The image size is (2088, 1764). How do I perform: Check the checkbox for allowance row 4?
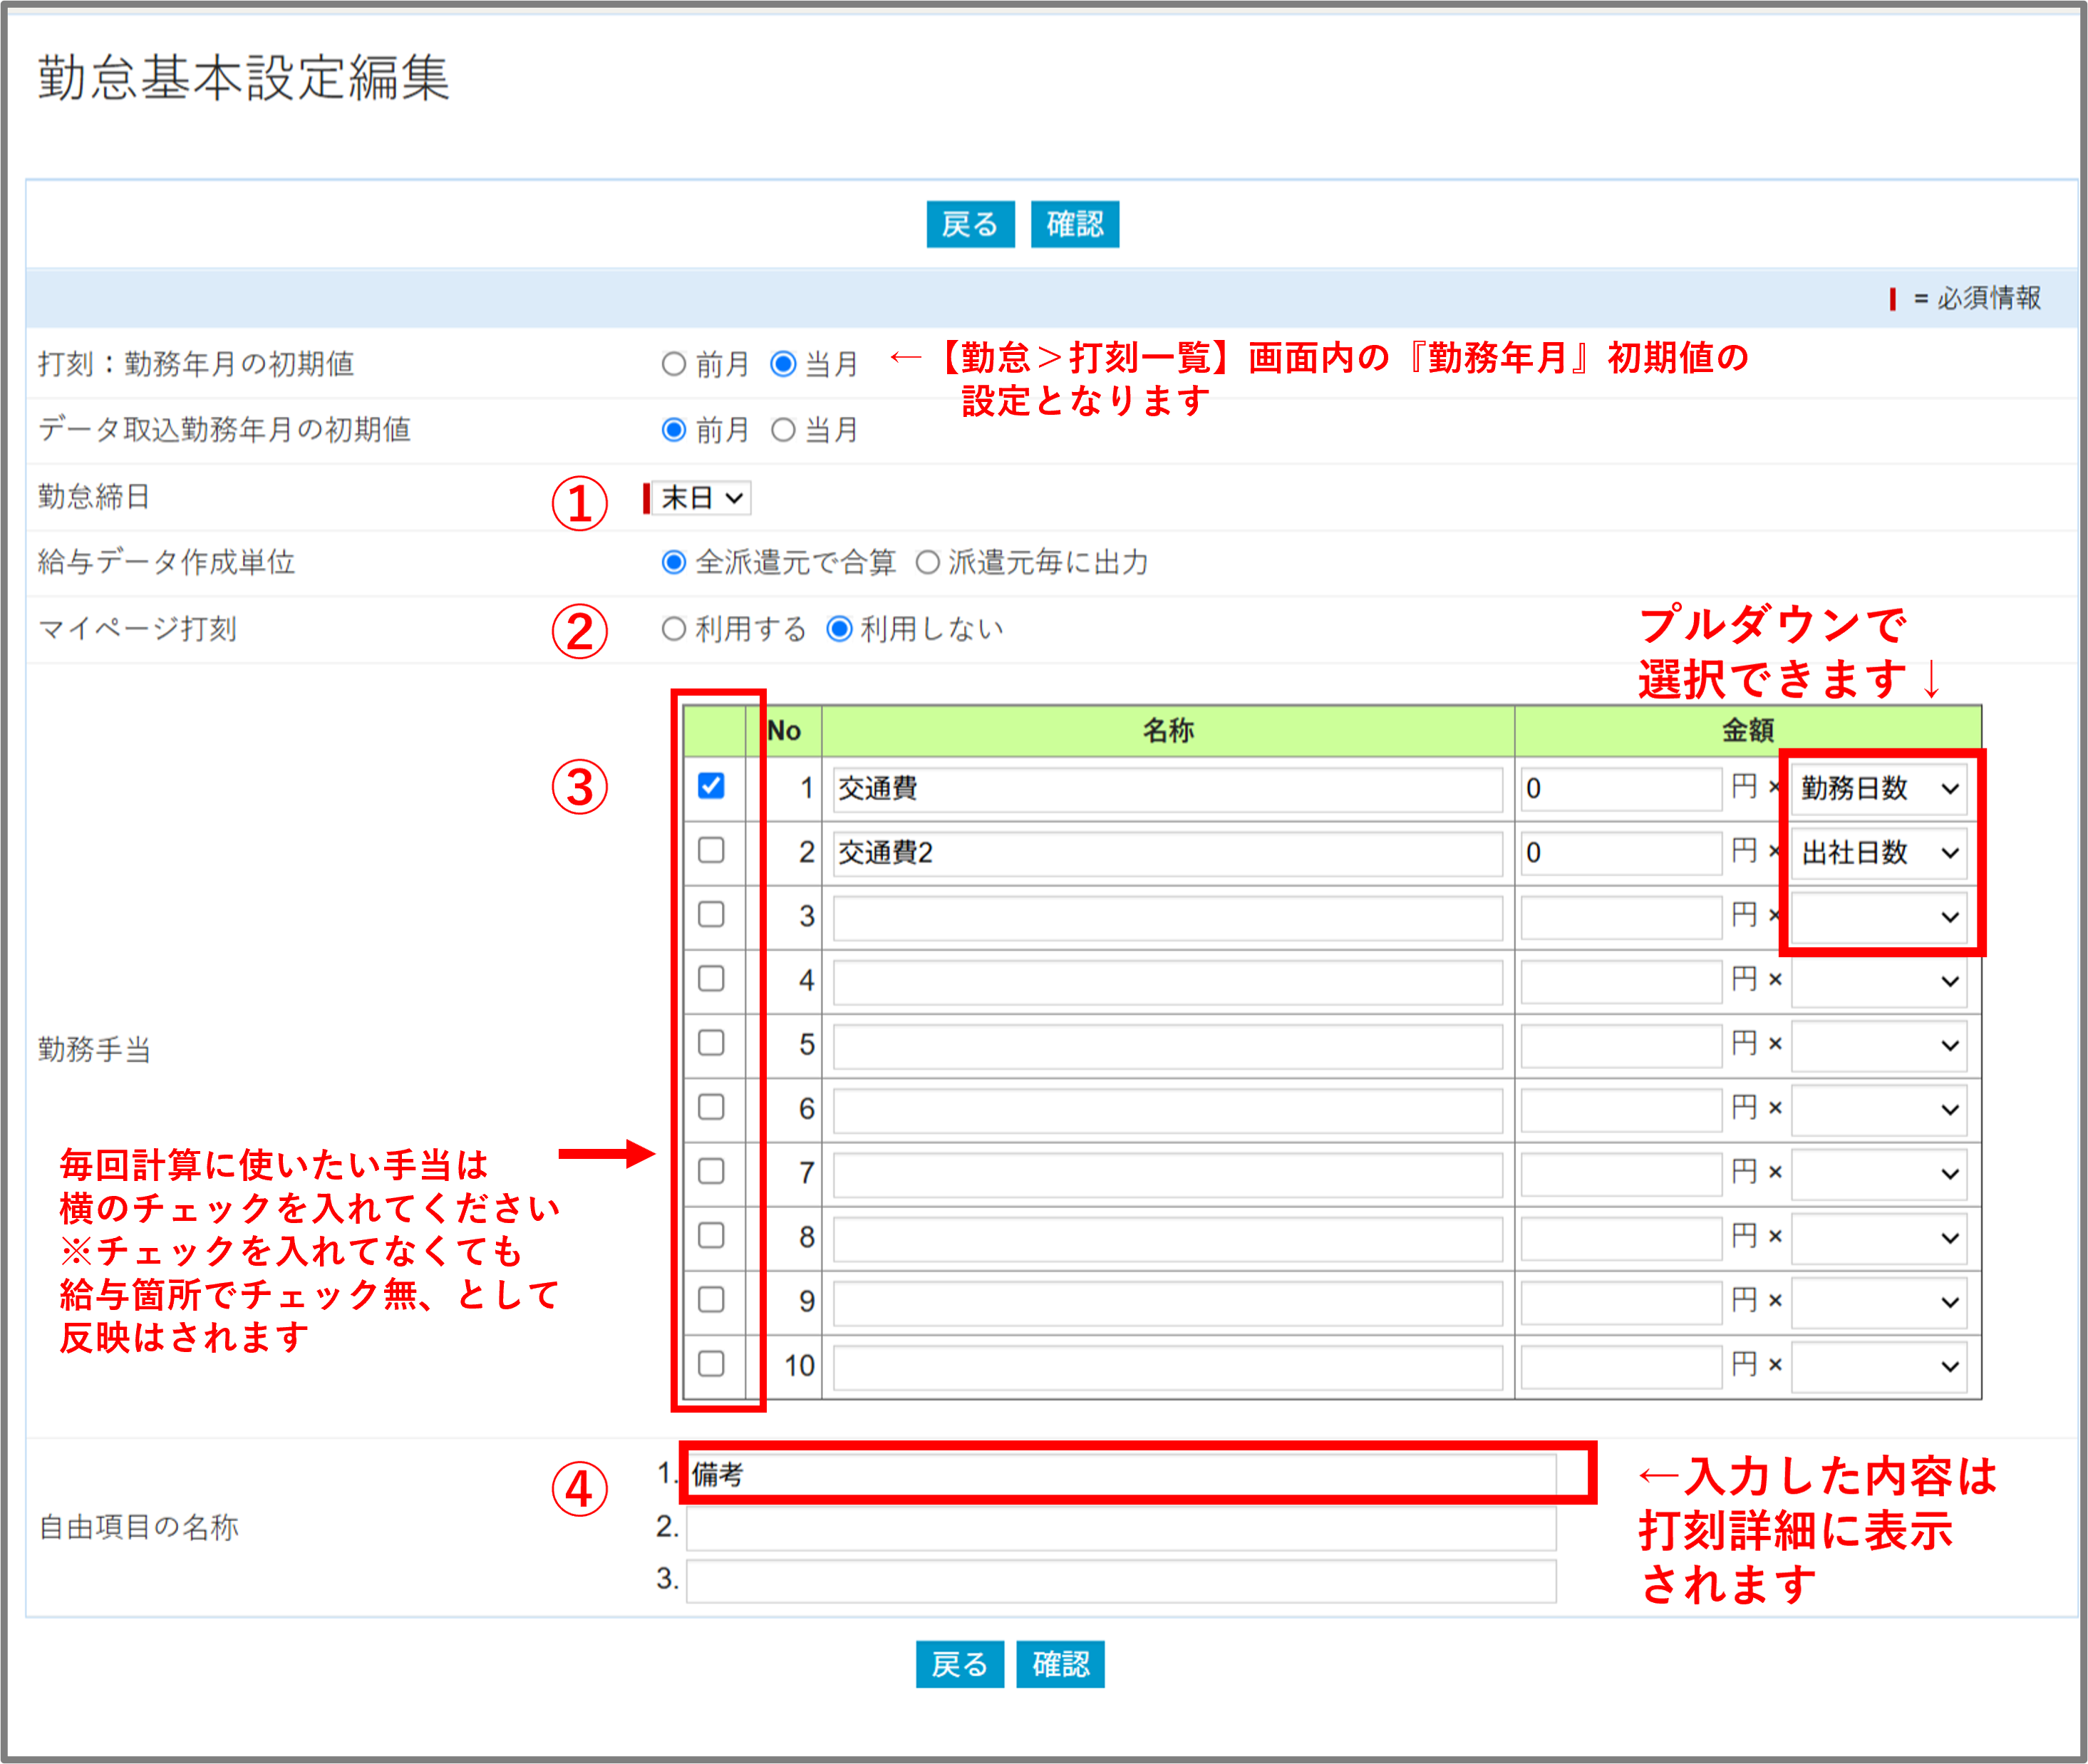[711, 978]
